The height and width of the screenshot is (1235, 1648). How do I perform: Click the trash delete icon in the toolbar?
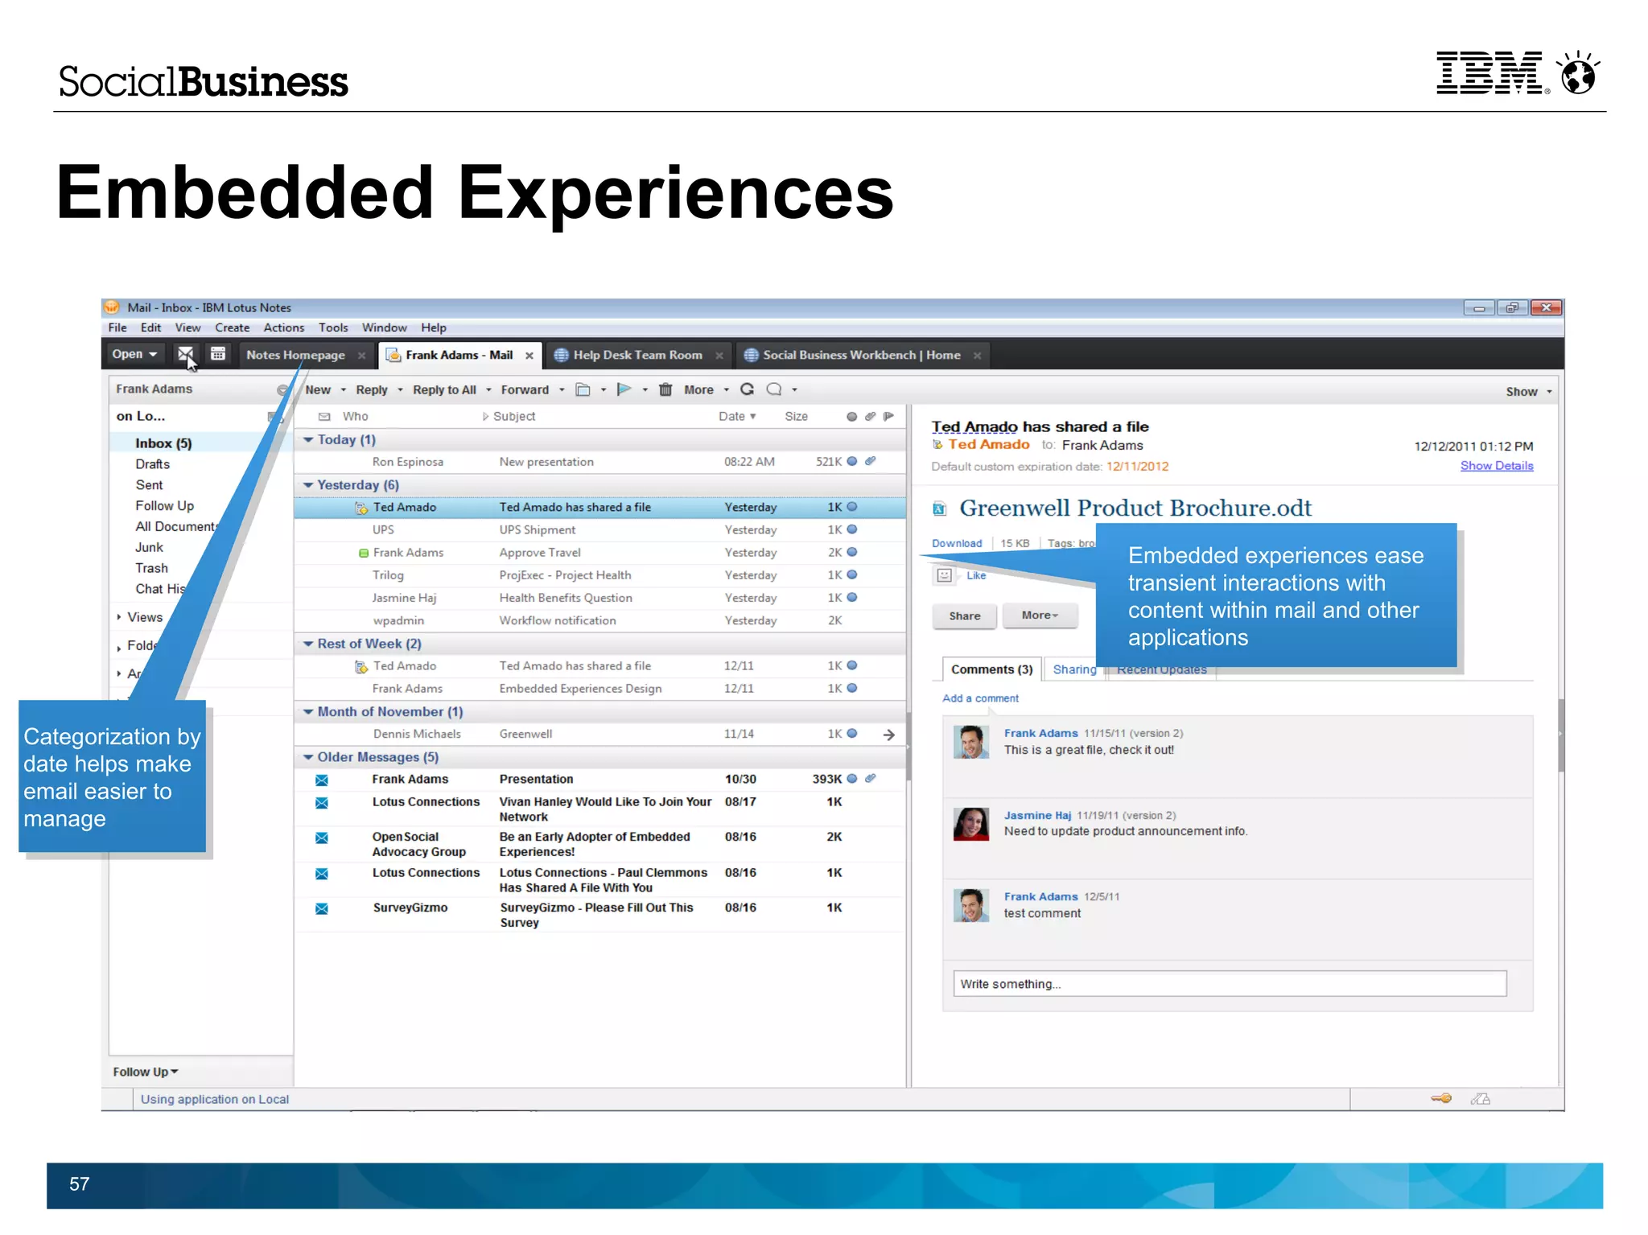click(665, 390)
